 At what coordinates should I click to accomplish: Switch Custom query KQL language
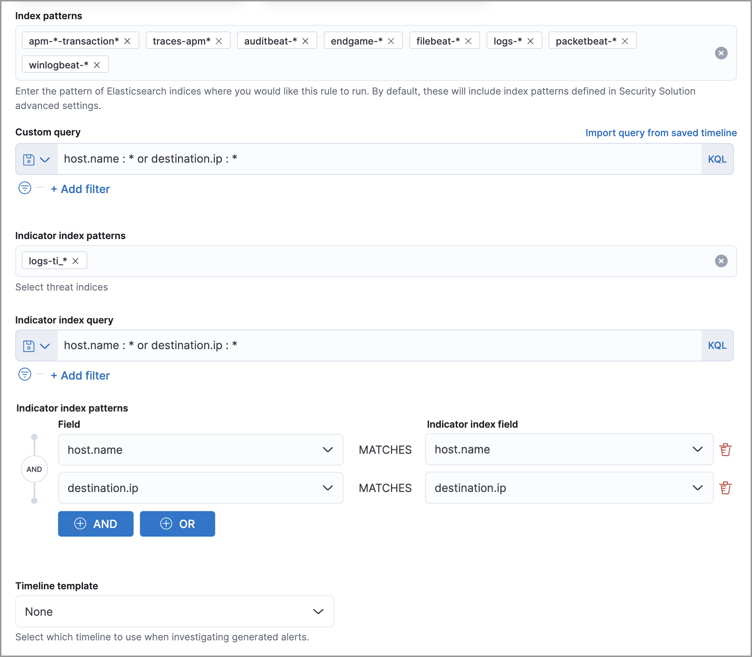tap(717, 159)
